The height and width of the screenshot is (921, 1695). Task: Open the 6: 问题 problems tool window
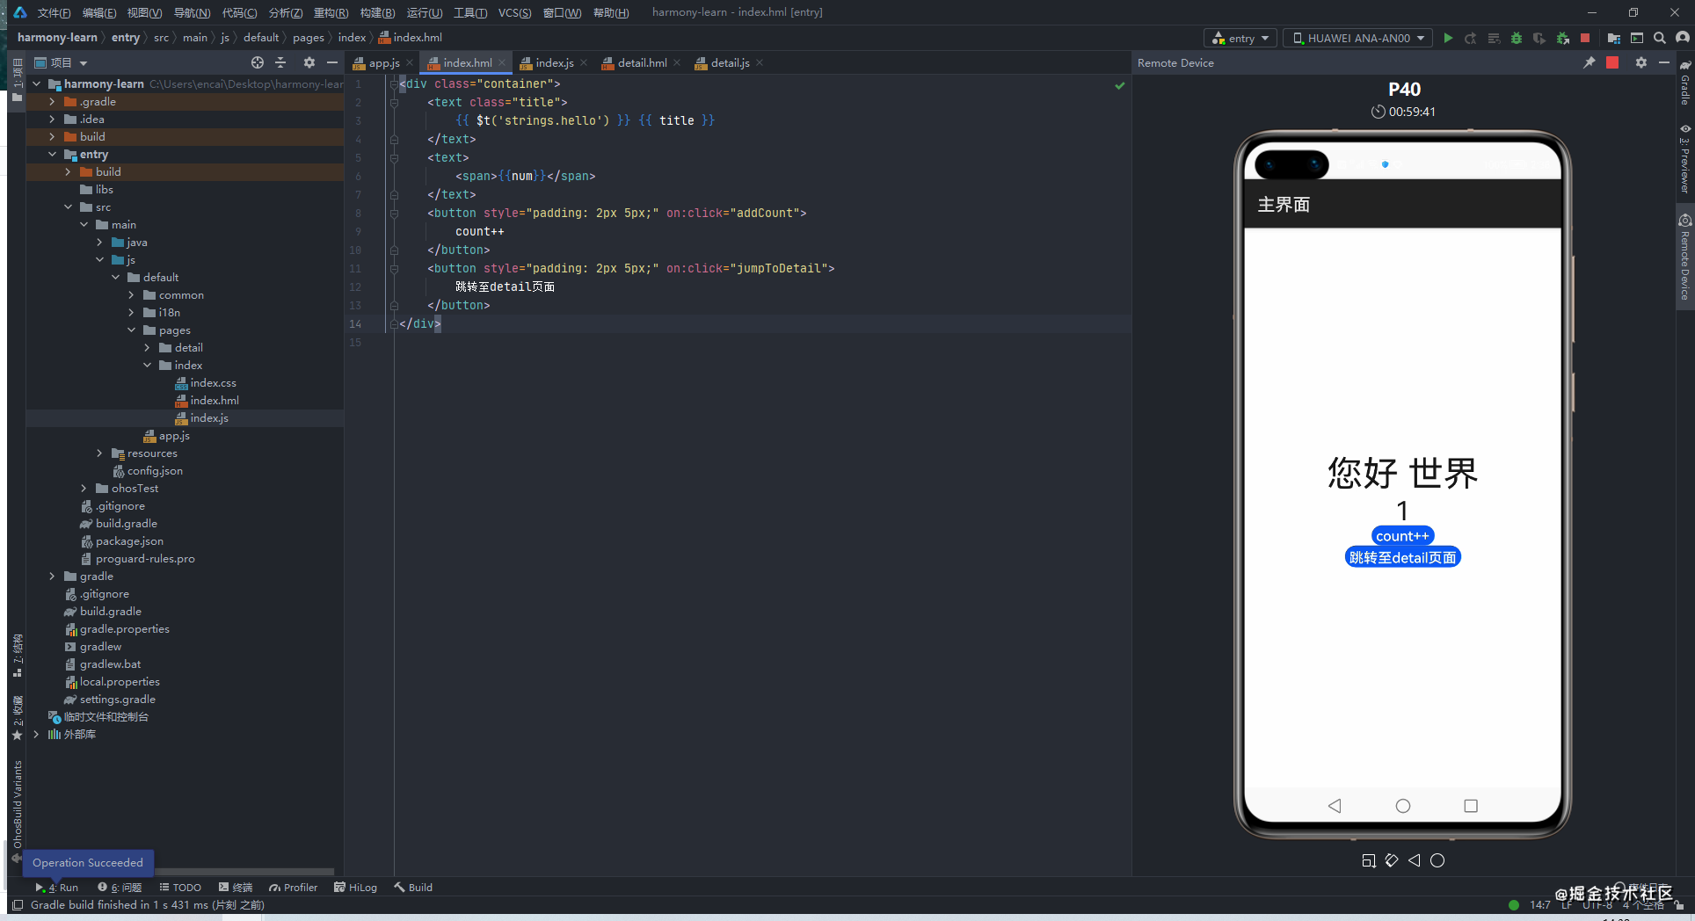120,888
